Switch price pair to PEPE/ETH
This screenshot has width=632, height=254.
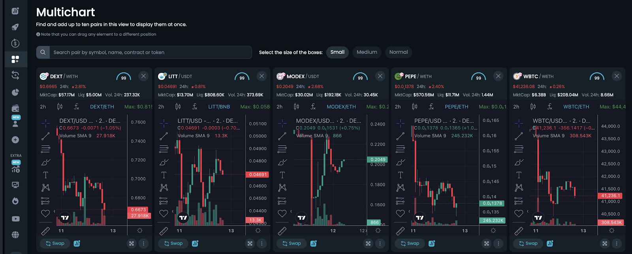pyautogui.click(x=456, y=107)
